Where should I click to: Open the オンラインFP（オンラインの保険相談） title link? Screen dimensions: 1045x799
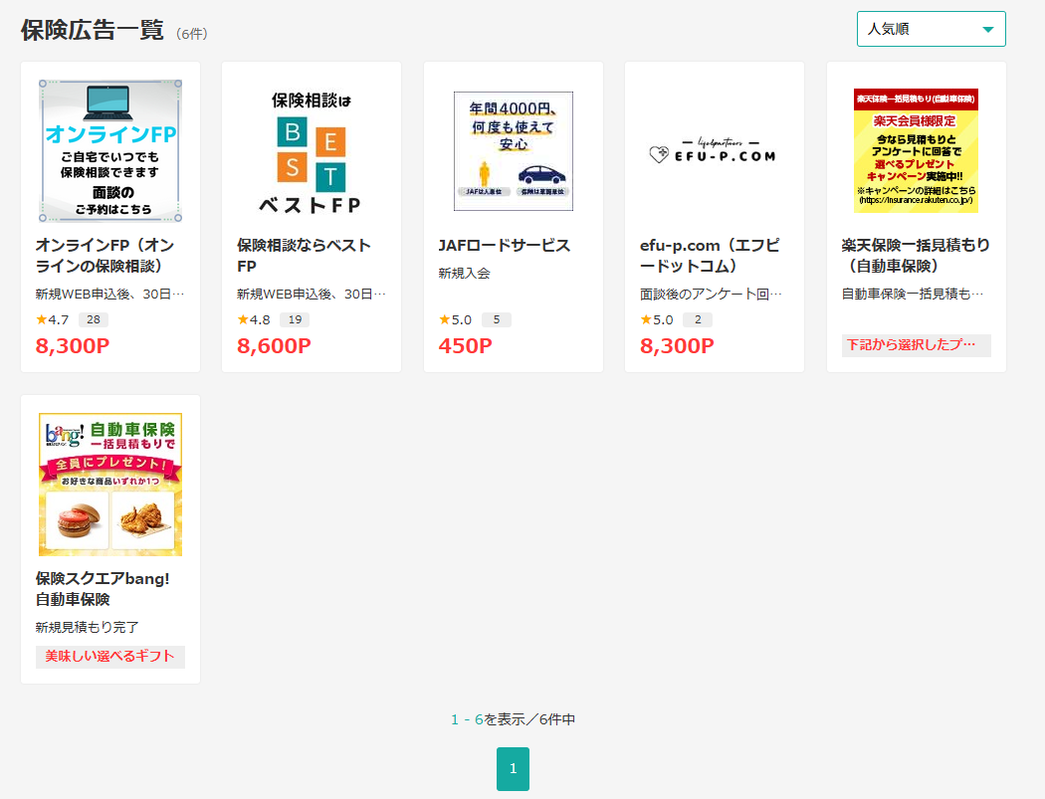[x=104, y=256]
